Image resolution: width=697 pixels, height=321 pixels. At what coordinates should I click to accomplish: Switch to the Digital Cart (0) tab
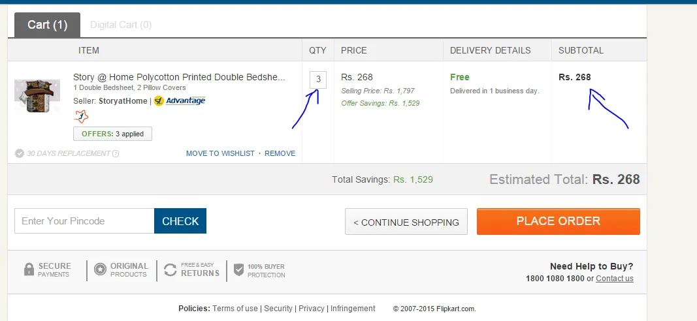(x=121, y=25)
